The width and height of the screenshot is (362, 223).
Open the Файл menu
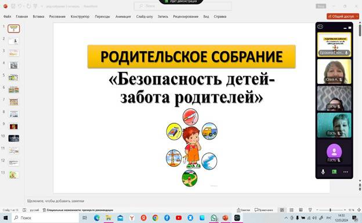pyautogui.click(x=7, y=16)
